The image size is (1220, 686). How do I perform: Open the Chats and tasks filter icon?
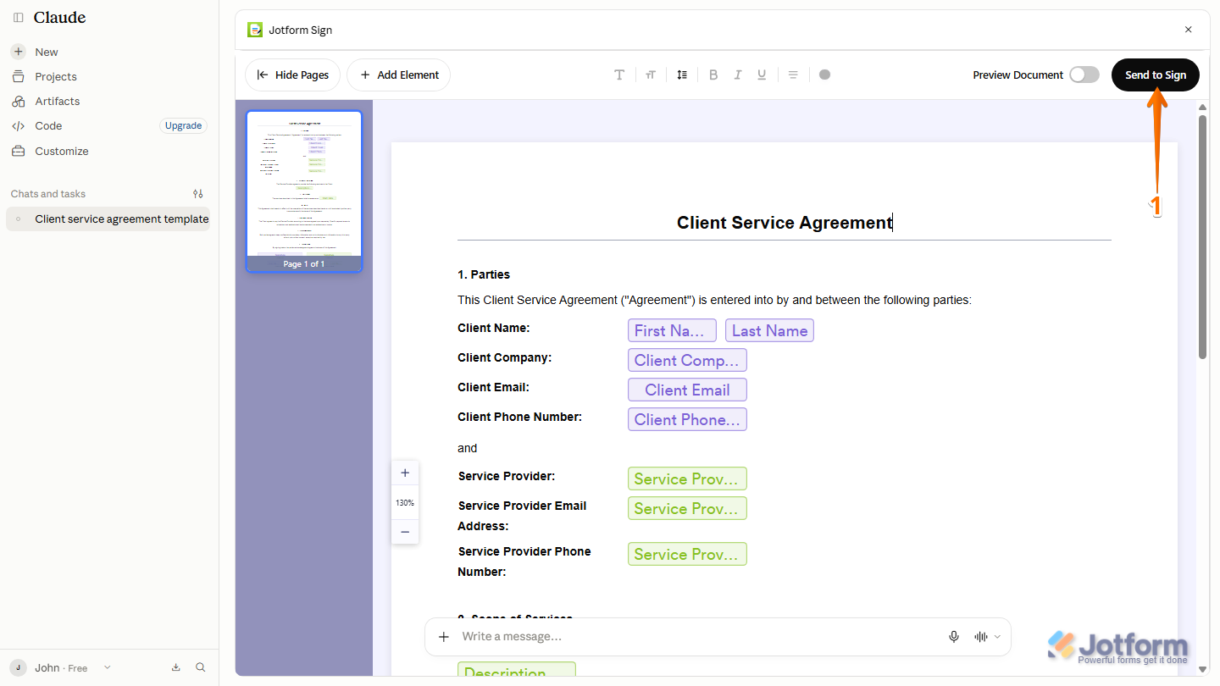coord(198,194)
